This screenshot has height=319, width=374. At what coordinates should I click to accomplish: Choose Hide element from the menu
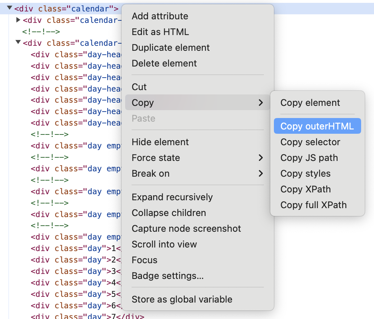pos(160,142)
